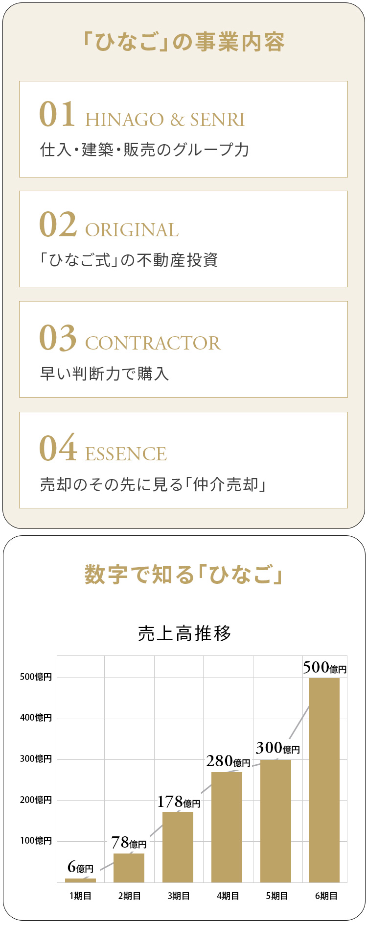Click the 400億円 y-axis label
367x929 pixels.
click(x=36, y=718)
